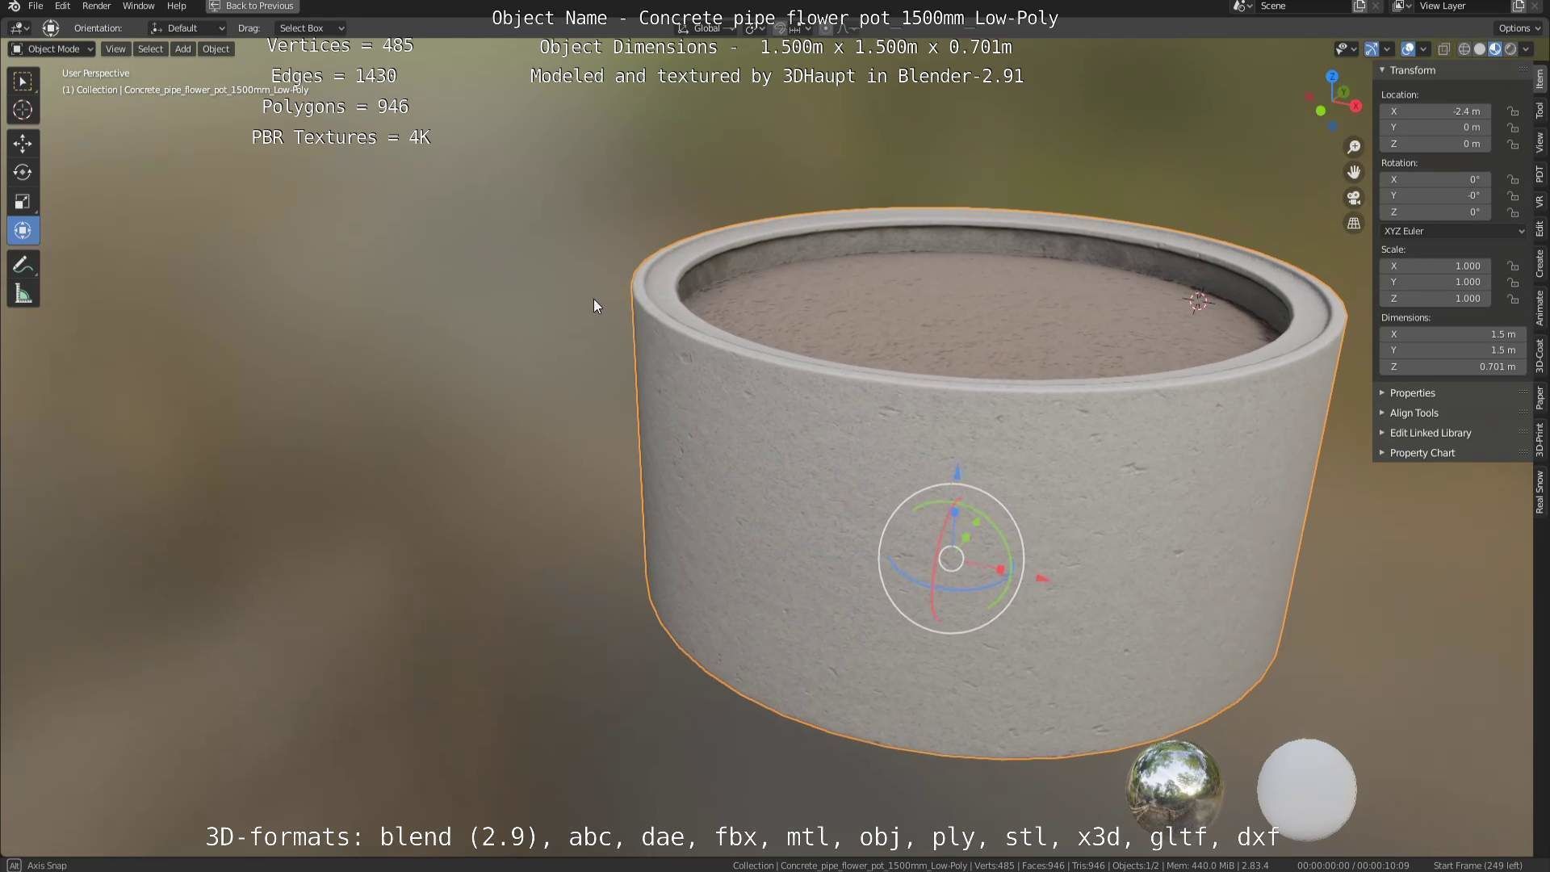Select the Select Box tool
The image size is (1550, 872).
click(23, 81)
